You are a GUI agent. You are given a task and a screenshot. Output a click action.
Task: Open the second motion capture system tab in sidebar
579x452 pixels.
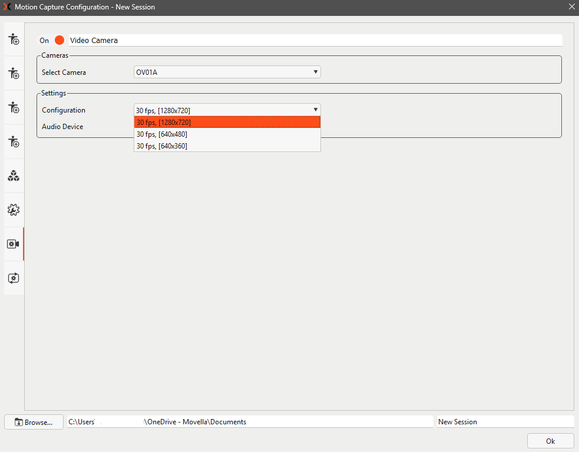[14, 74]
